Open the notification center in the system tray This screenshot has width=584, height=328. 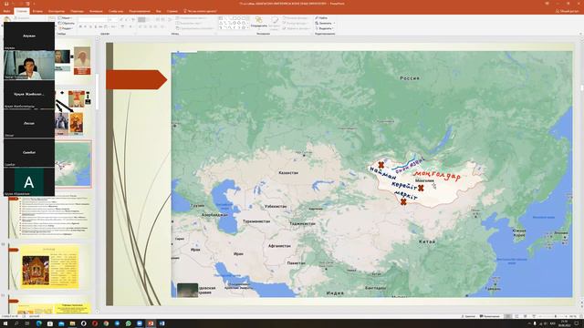[577, 323]
